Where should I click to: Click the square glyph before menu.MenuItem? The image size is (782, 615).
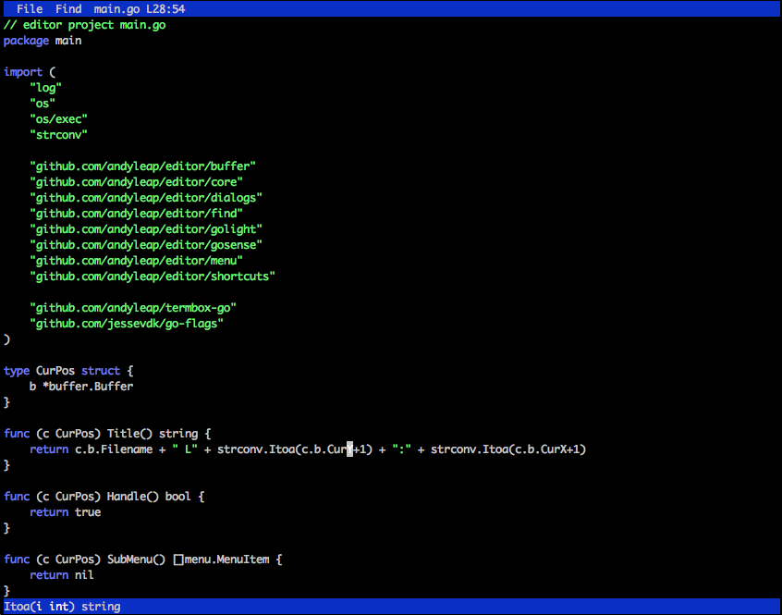[x=177, y=560]
